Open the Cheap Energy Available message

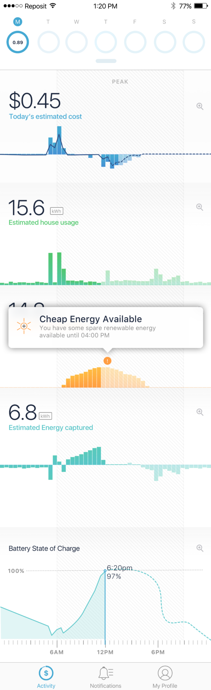click(106, 327)
